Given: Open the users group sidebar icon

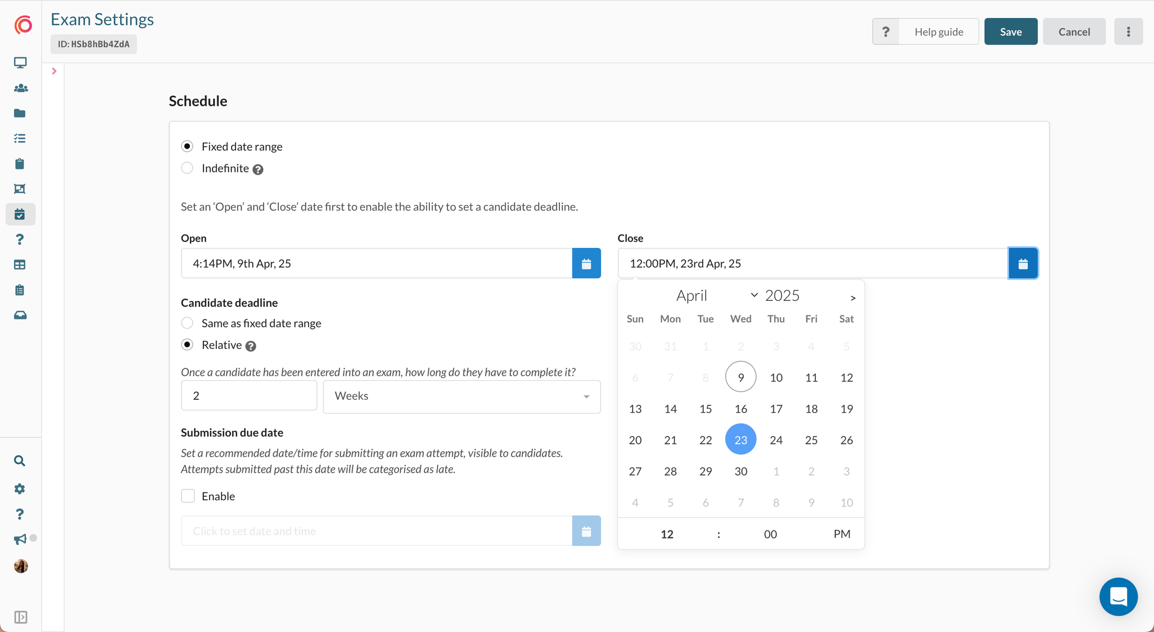Looking at the screenshot, I should coord(20,88).
